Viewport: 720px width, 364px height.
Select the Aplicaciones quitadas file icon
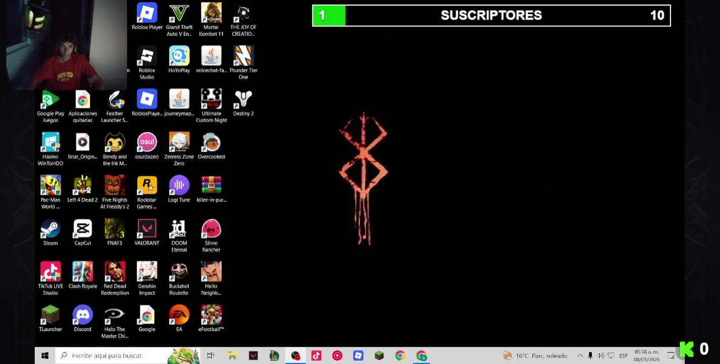pos(83,106)
